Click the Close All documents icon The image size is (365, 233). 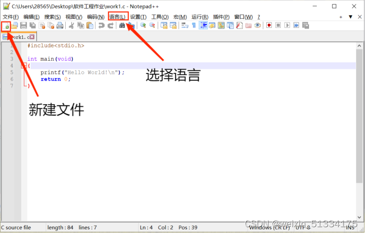[x=51, y=25]
